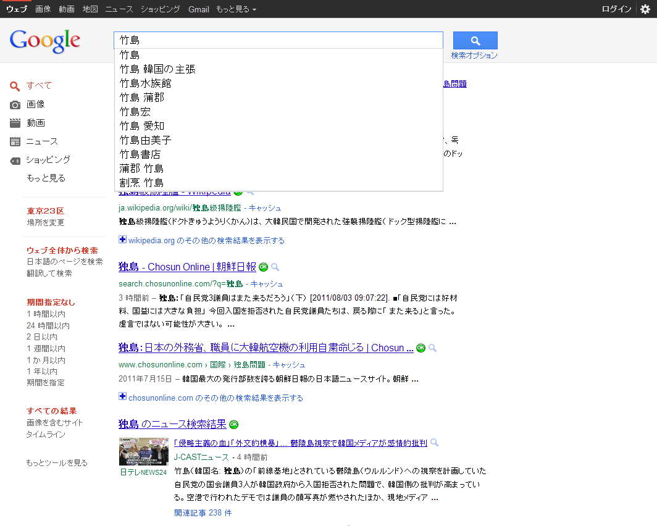Click the Google logo
This screenshot has height=526, width=657.
point(45,41)
